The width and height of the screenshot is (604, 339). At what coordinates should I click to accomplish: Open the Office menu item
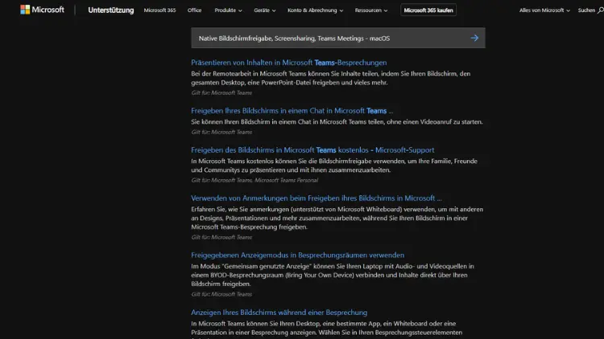click(195, 10)
